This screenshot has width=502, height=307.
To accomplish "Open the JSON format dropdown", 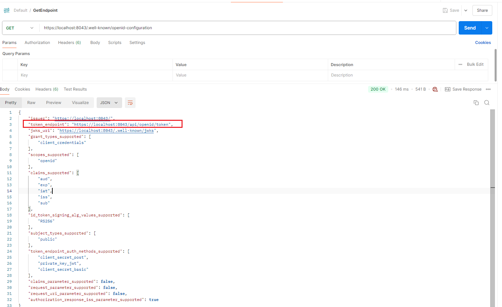I will tap(109, 103).
